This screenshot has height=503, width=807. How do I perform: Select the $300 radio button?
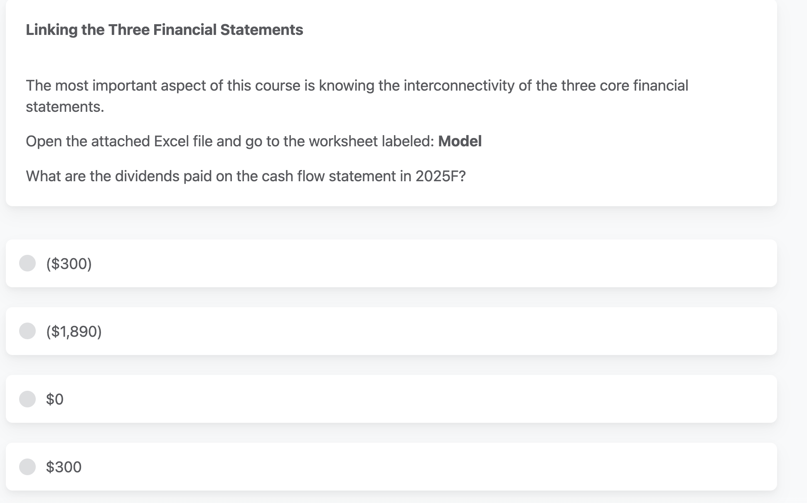27,467
